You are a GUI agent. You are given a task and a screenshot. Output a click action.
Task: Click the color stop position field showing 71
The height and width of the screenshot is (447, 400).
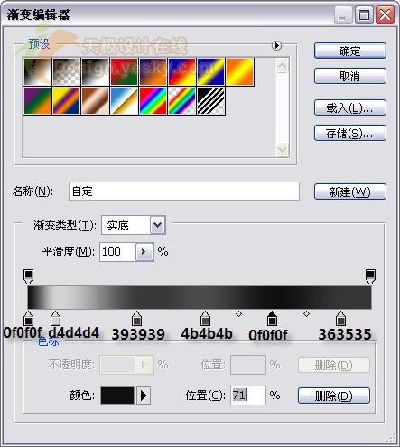pos(248,396)
